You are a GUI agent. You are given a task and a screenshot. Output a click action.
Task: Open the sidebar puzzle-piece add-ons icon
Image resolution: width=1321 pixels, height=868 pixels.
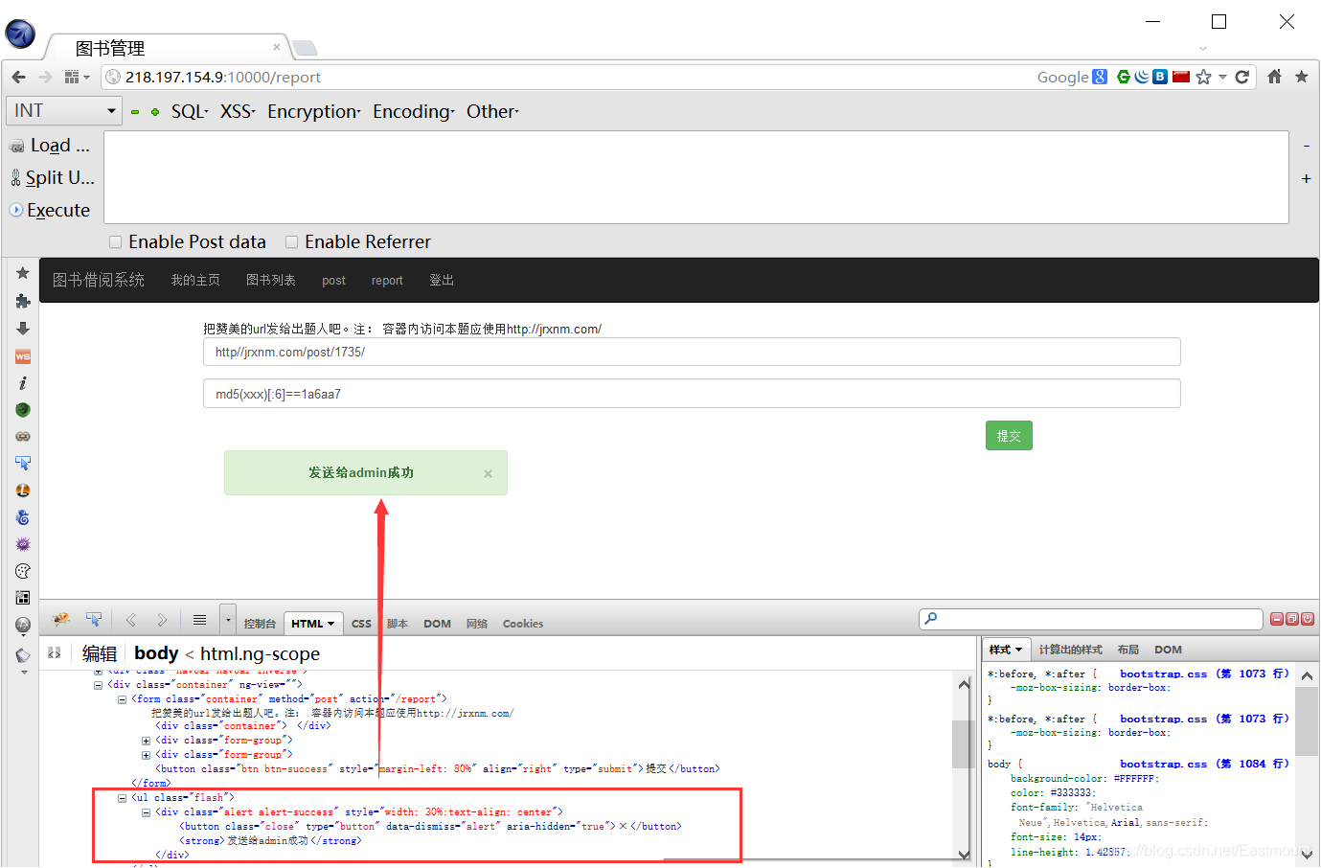[23, 301]
